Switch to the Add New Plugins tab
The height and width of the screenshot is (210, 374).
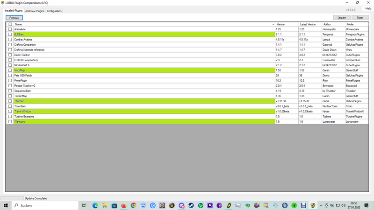(x=35, y=11)
